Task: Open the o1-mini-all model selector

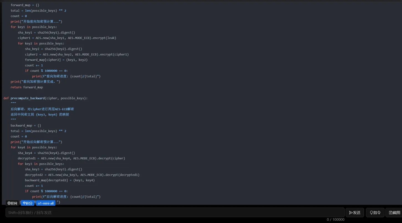Action: pos(46,203)
